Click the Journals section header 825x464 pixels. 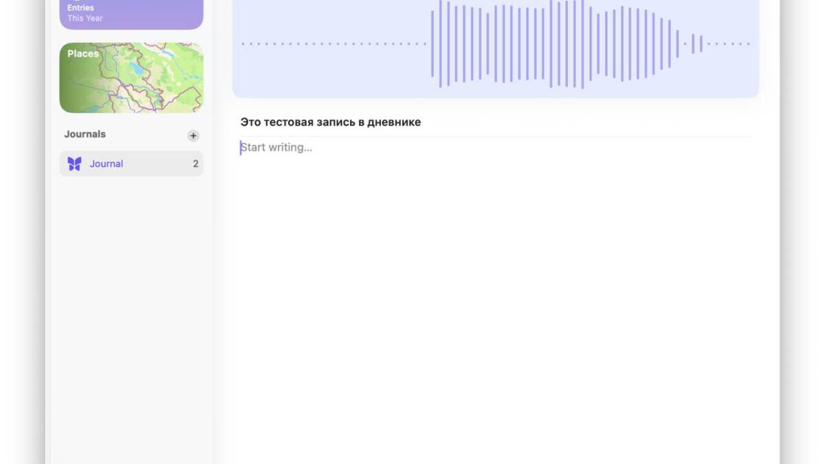point(85,134)
